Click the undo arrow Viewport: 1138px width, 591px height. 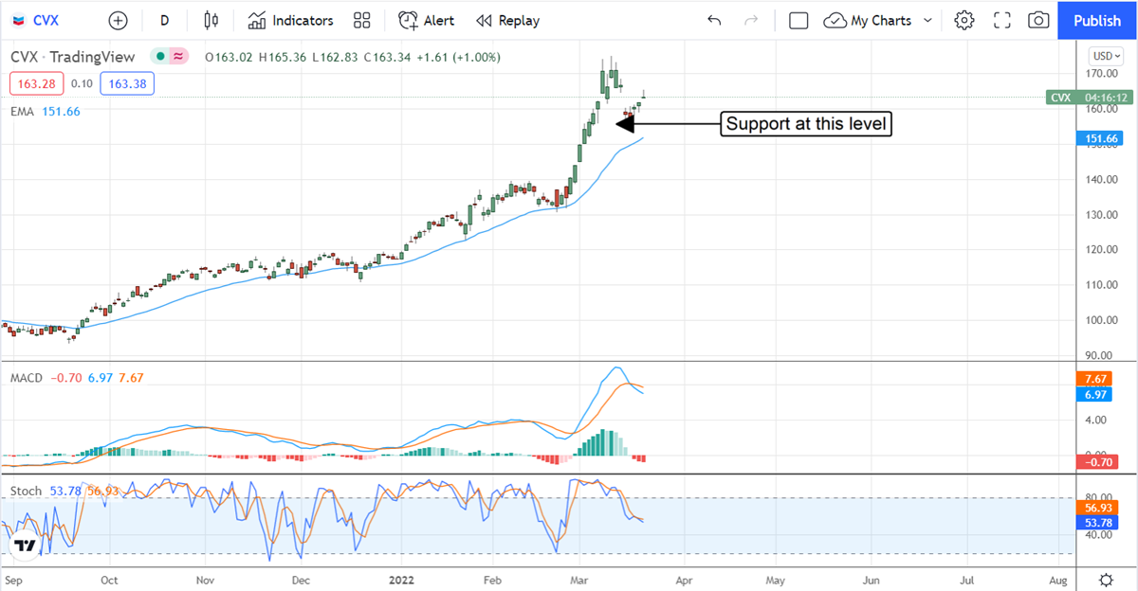pos(714,20)
